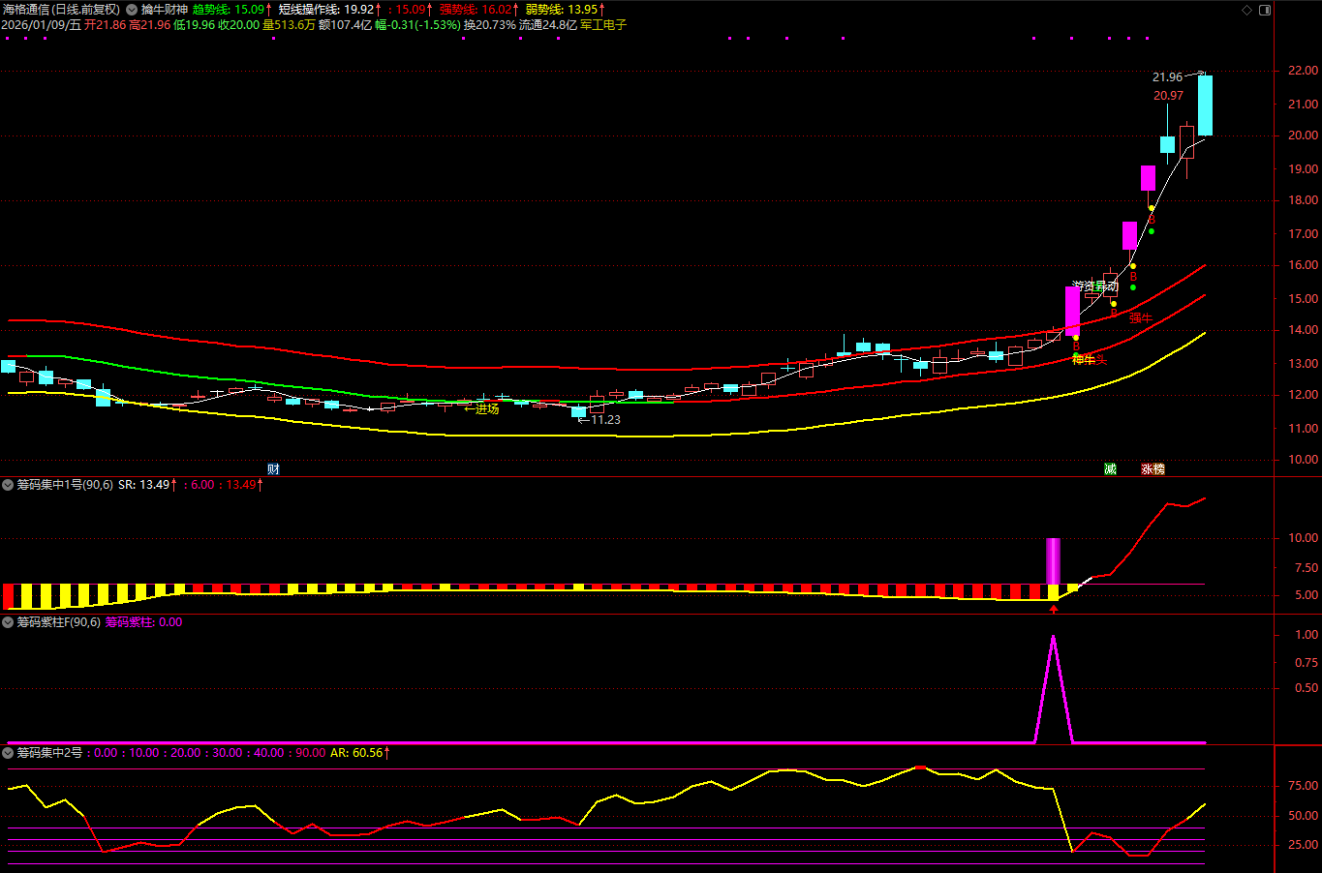
Task: Select the latest cyan candlestick near 21.96
Action: pos(1205,105)
